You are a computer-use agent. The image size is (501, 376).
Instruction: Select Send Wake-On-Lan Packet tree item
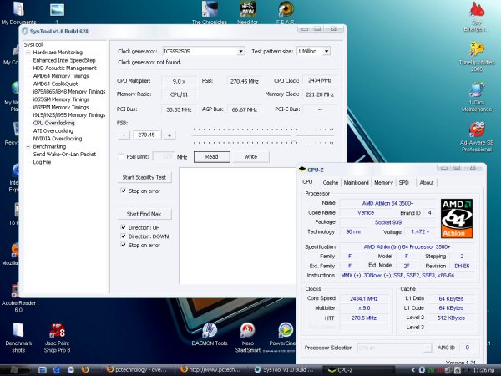[x=64, y=154]
